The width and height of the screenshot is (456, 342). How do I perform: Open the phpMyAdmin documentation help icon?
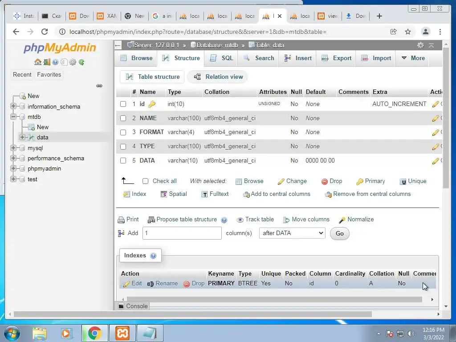tap(55, 62)
